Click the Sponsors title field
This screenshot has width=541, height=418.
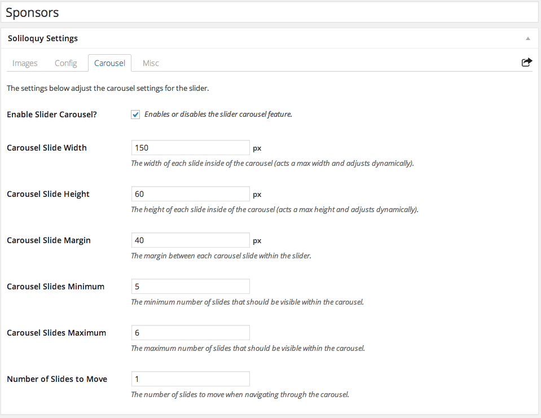[x=270, y=12]
